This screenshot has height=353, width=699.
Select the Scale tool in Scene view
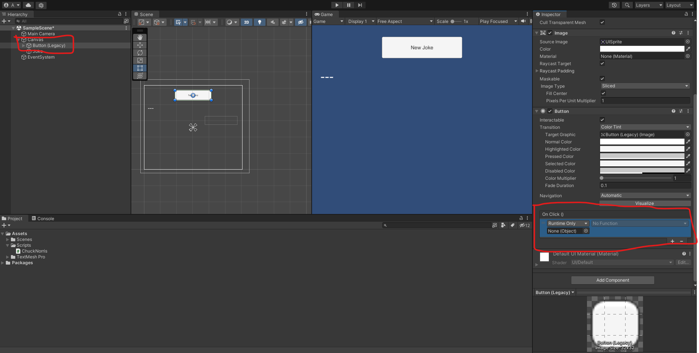tap(140, 60)
